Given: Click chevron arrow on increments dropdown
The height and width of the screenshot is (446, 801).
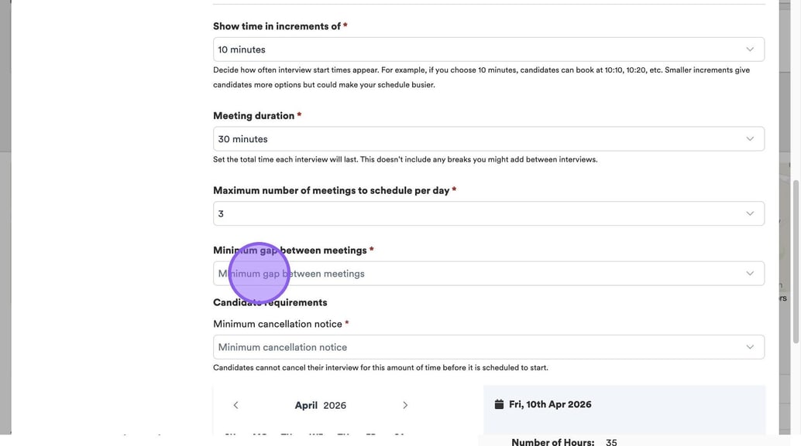Looking at the screenshot, I should click(x=749, y=49).
